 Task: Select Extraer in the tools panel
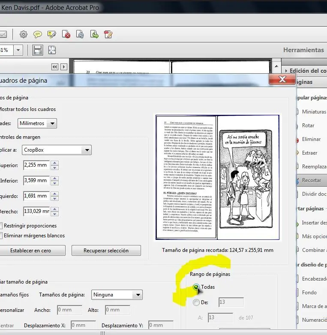pyautogui.click(x=309, y=153)
